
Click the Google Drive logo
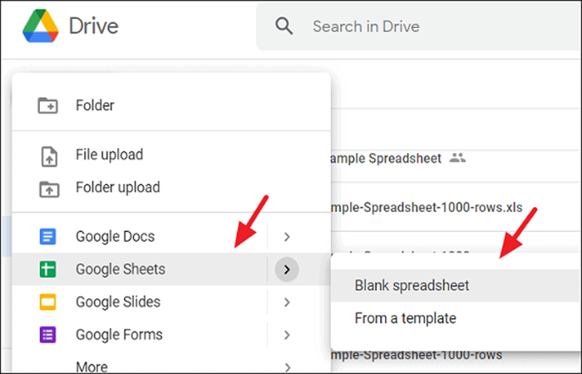[x=41, y=26]
